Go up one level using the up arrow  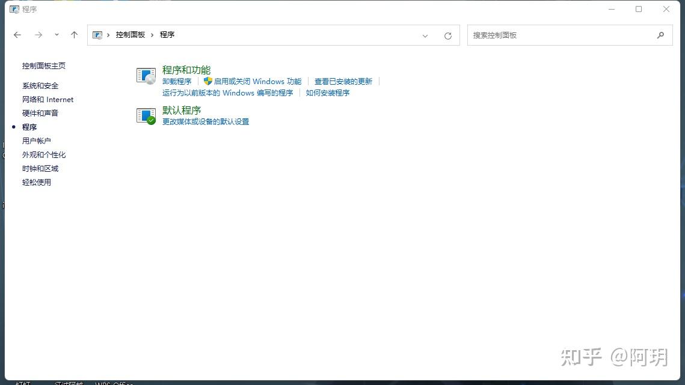coord(74,35)
